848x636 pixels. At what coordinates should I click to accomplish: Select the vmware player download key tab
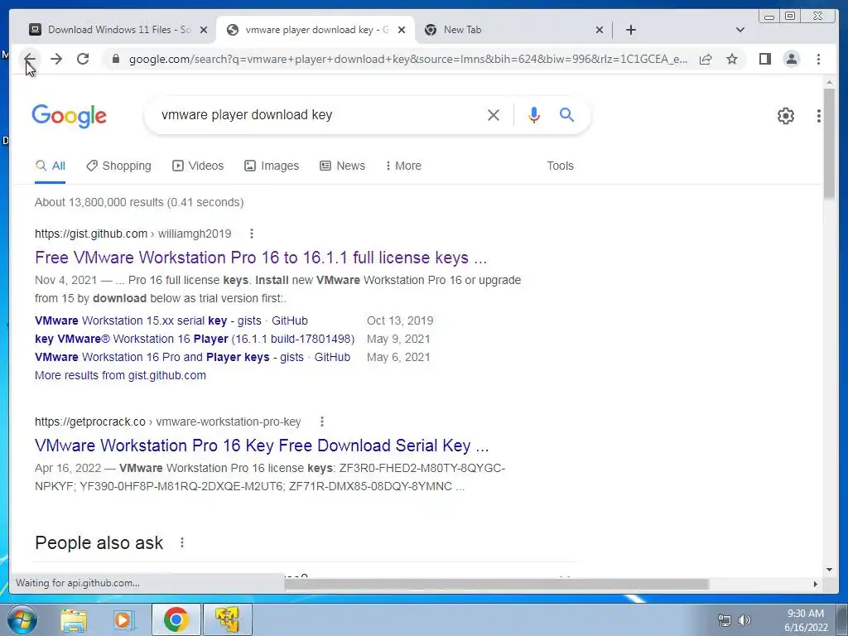coord(316,30)
